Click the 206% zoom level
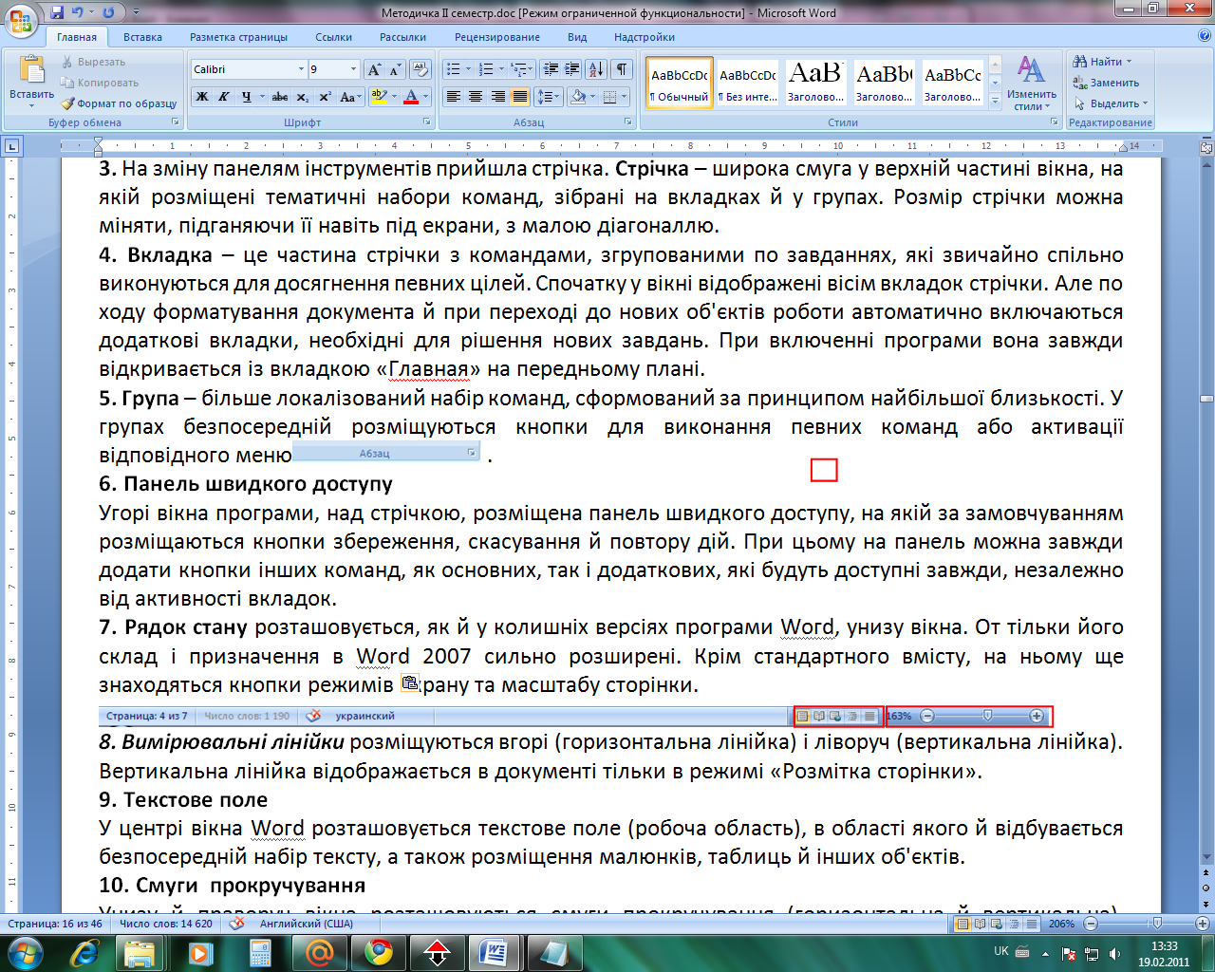The width and height of the screenshot is (1215, 972). coord(1061,924)
